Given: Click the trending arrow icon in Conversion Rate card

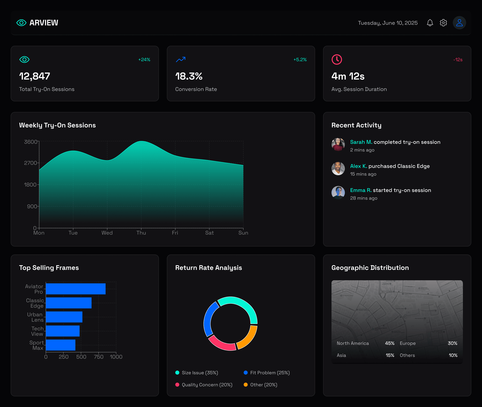Looking at the screenshot, I should pos(180,60).
